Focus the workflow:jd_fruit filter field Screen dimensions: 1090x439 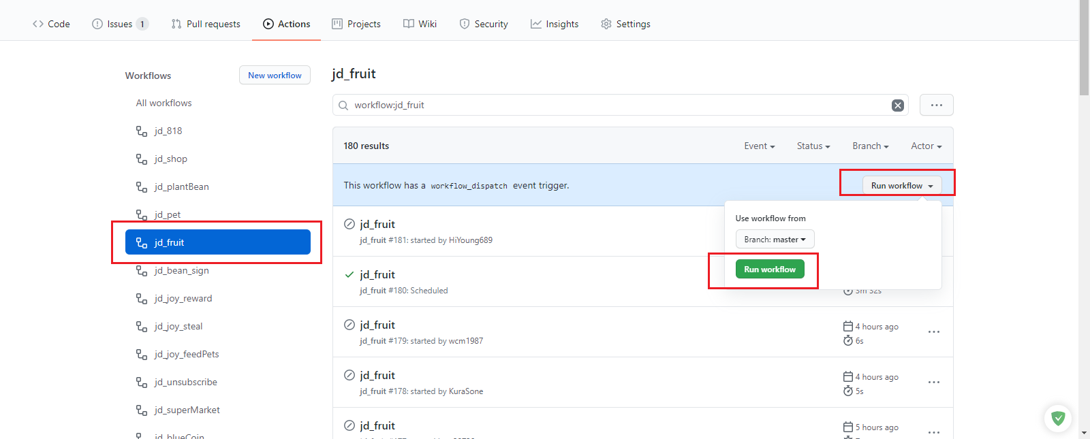(621, 105)
